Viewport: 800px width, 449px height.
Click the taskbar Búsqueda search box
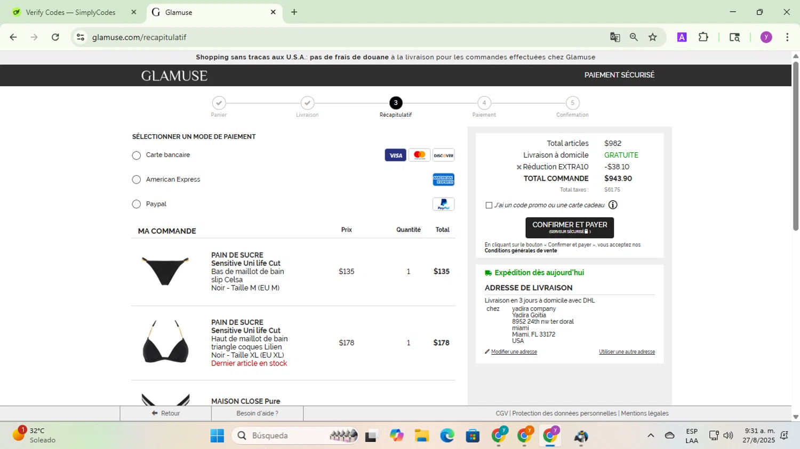pos(295,436)
